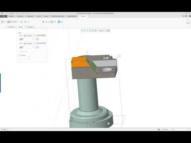Click the help icon at ribbon right end
Screen dimensions: 191x143
(x=190, y=16)
